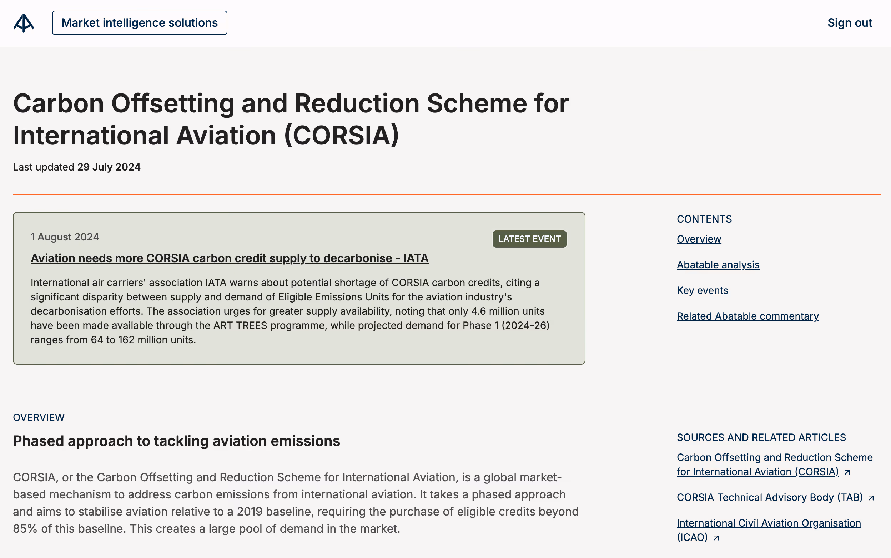The image size is (891, 558).
Task: Click 'Phased approach to tackling aviation emissions' heading
Action: click(176, 441)
